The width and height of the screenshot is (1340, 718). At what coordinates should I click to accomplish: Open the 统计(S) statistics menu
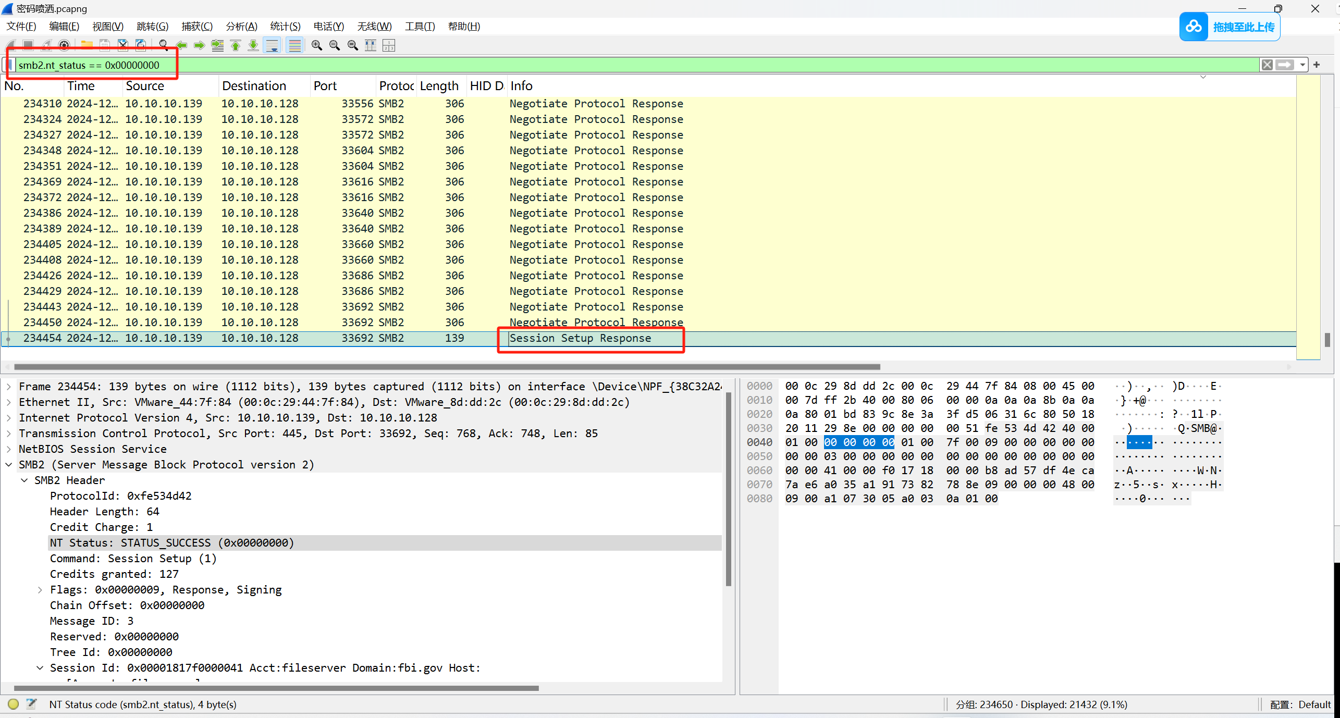pos(285,27)
